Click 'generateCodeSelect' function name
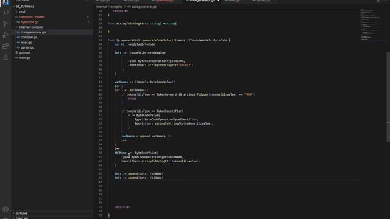Image resolution: width=390 pixels, height=219 pixels. click(x=158, y=40)
